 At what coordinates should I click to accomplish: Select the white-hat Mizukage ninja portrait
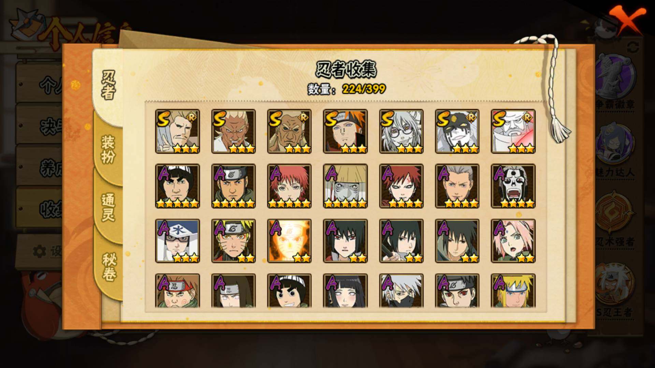click(x=177, y=241)
